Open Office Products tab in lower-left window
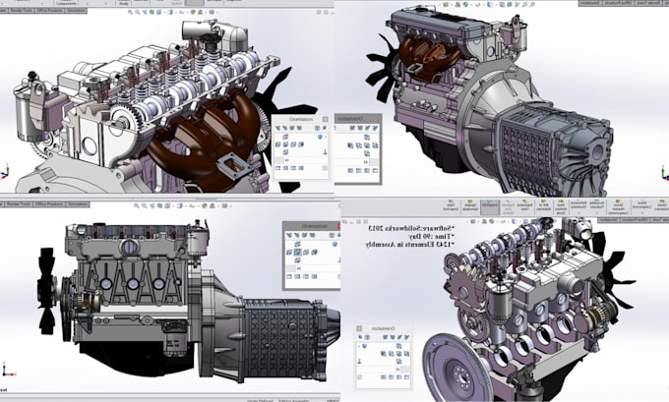The image size is (669, 402). pyautogui.click(x=49, y=204)
